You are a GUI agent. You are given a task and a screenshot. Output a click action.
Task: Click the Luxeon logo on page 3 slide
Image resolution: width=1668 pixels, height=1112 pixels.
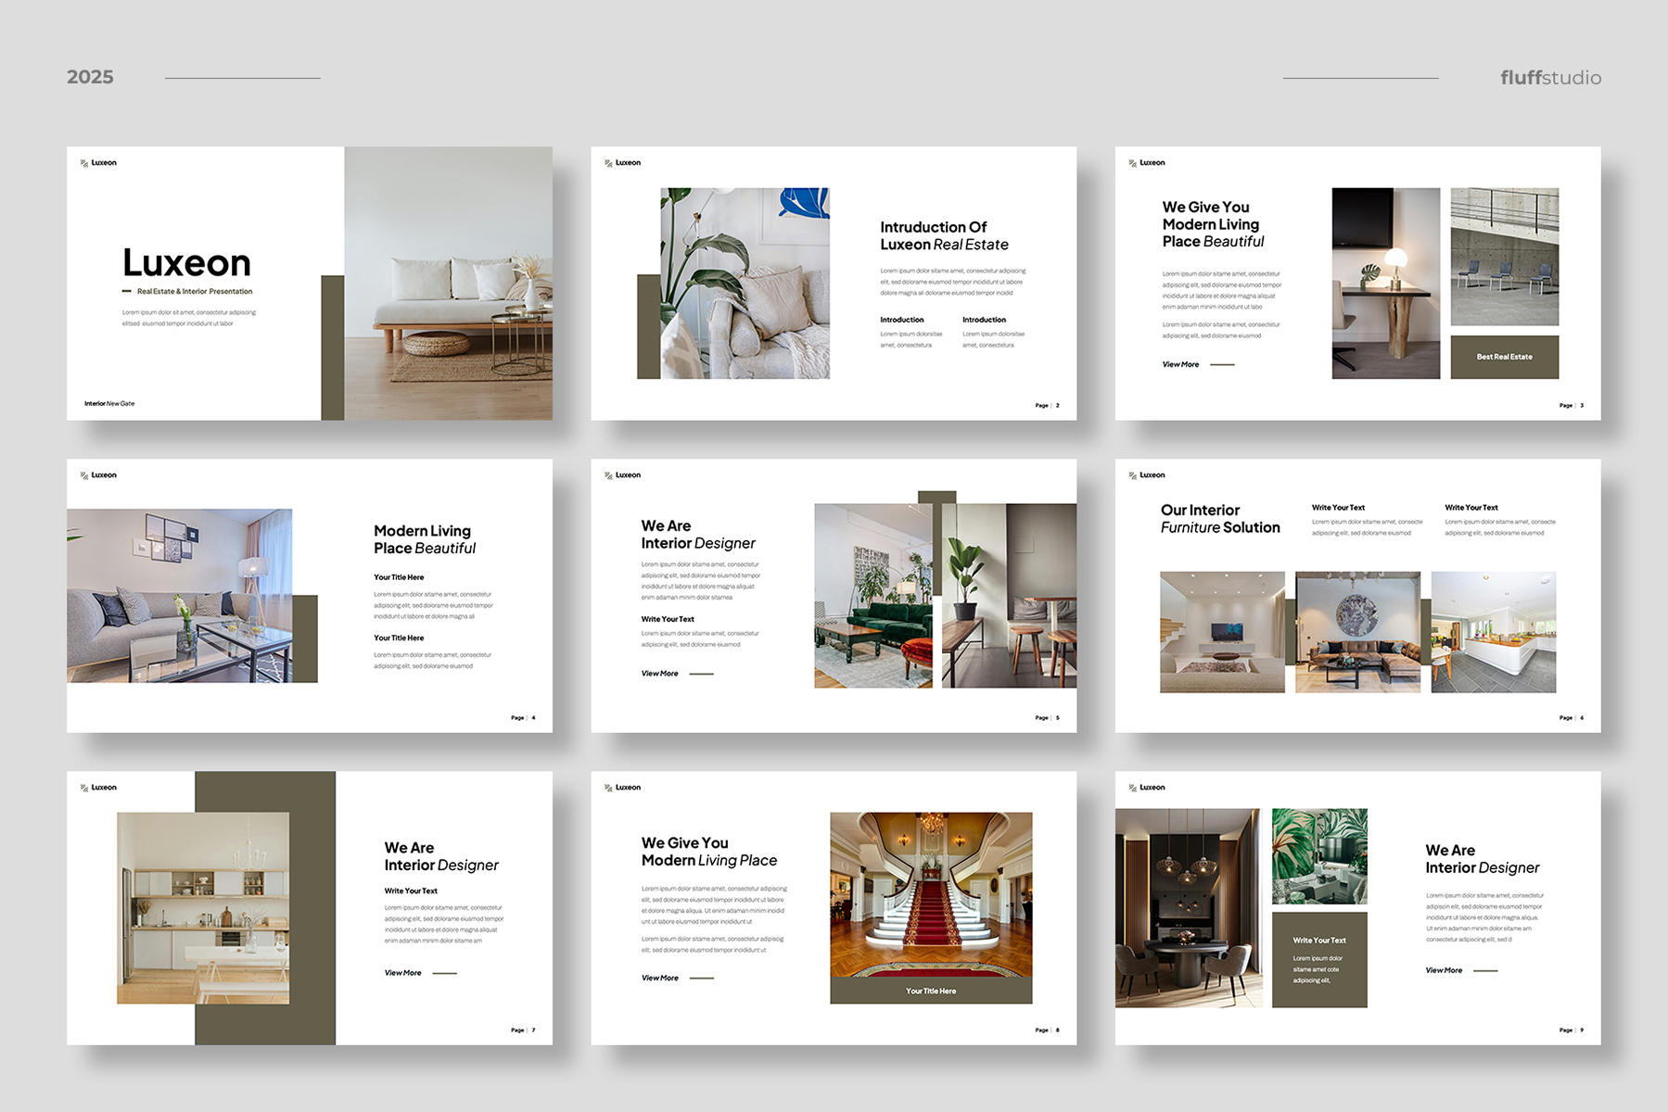(1147, 163)
